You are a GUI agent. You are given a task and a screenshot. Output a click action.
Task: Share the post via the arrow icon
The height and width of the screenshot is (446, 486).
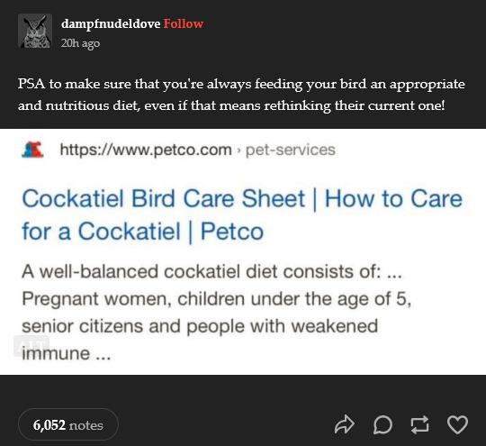pos(345,424)
